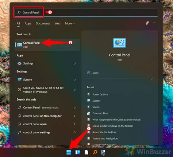Expand control panel on this computer chevron
Image resolution: width=173 pixels, height=157 pixels.
[x=75, y=116]
